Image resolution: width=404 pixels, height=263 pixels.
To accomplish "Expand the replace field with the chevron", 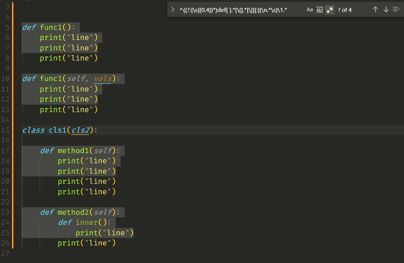I will click(x=173, y=9).
